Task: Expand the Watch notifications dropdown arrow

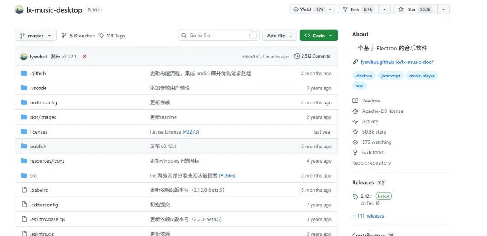Action: point(330,9)
